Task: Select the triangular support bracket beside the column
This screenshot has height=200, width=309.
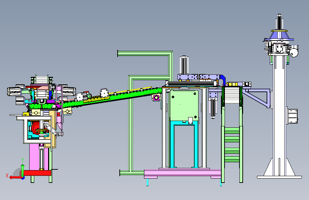Action: (257, 98)
